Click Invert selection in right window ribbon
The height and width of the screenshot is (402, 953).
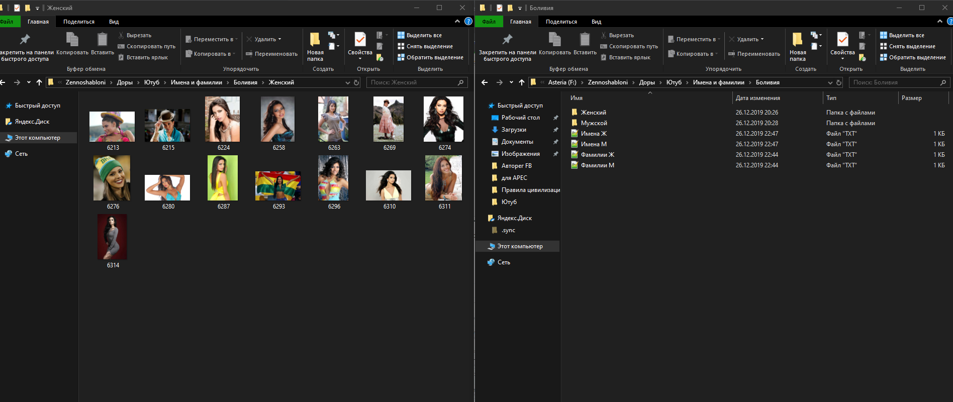coord(913,57)
